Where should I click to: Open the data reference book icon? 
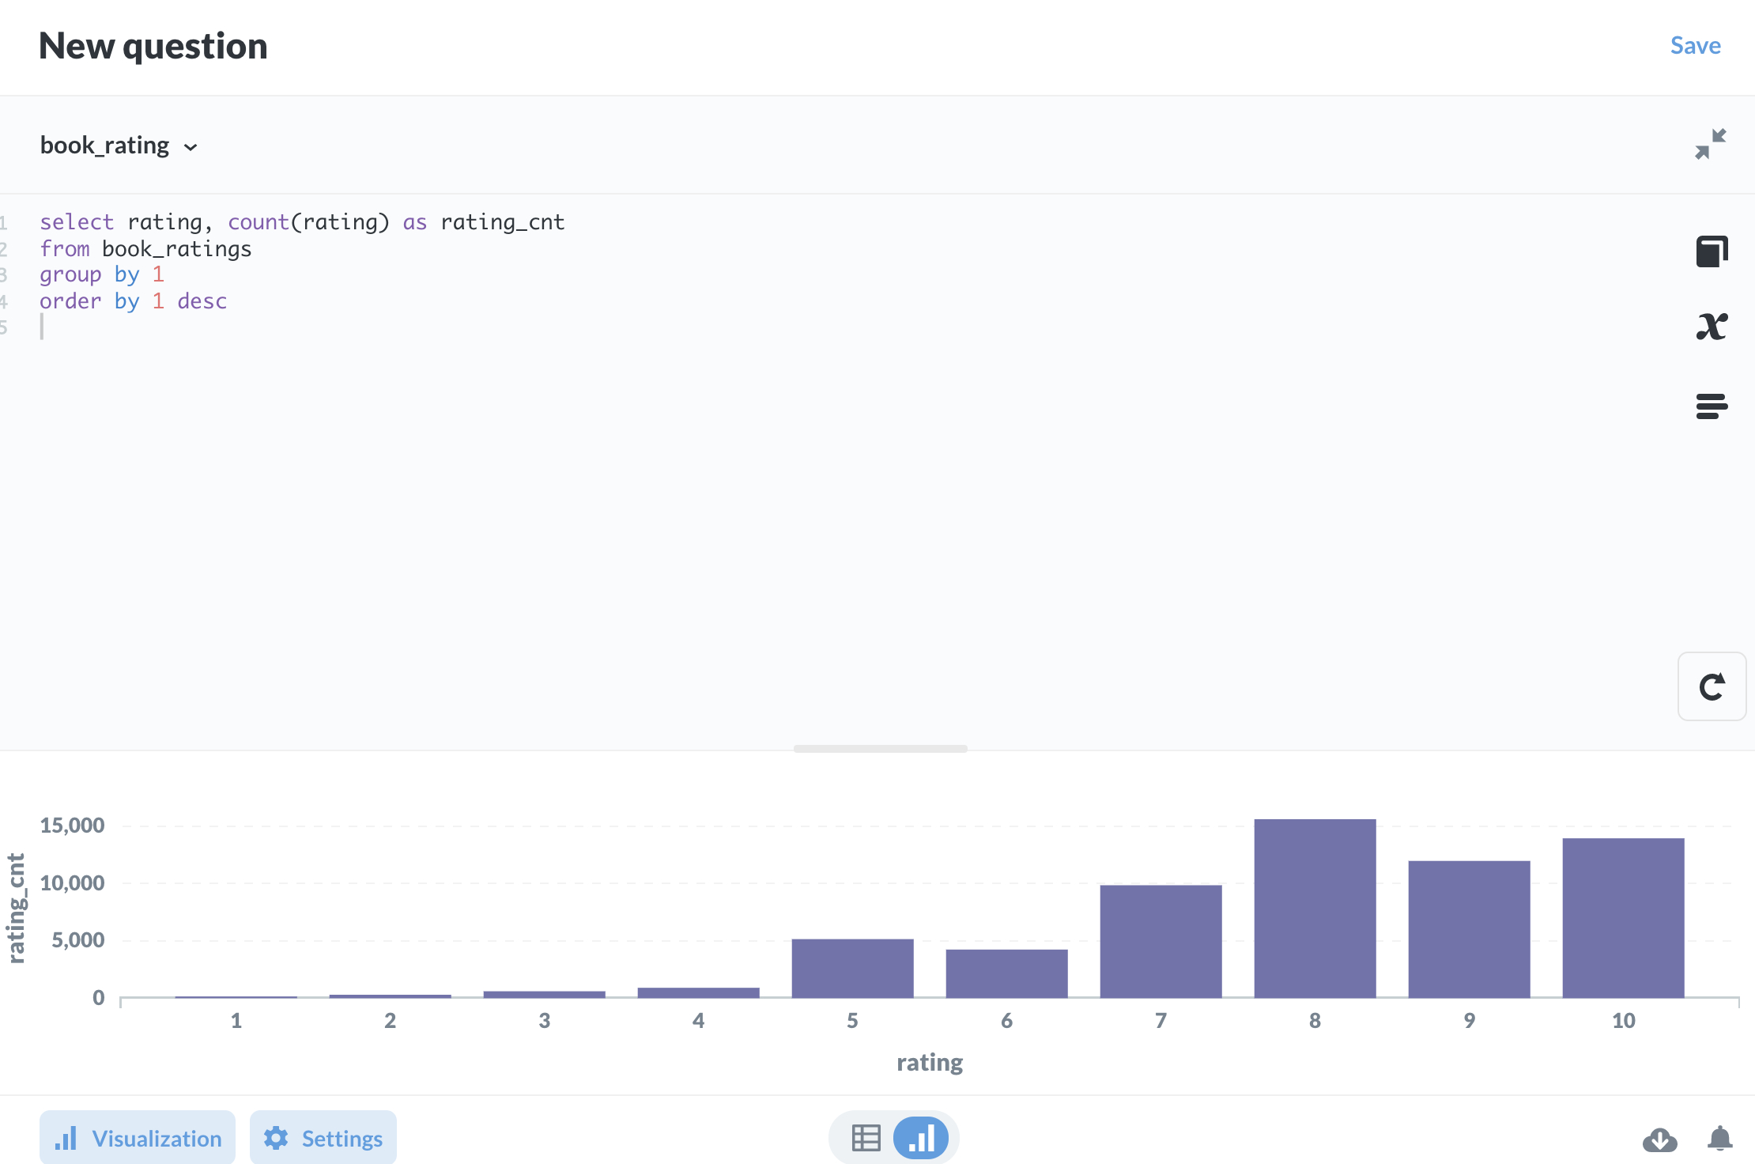point(1712,251)
